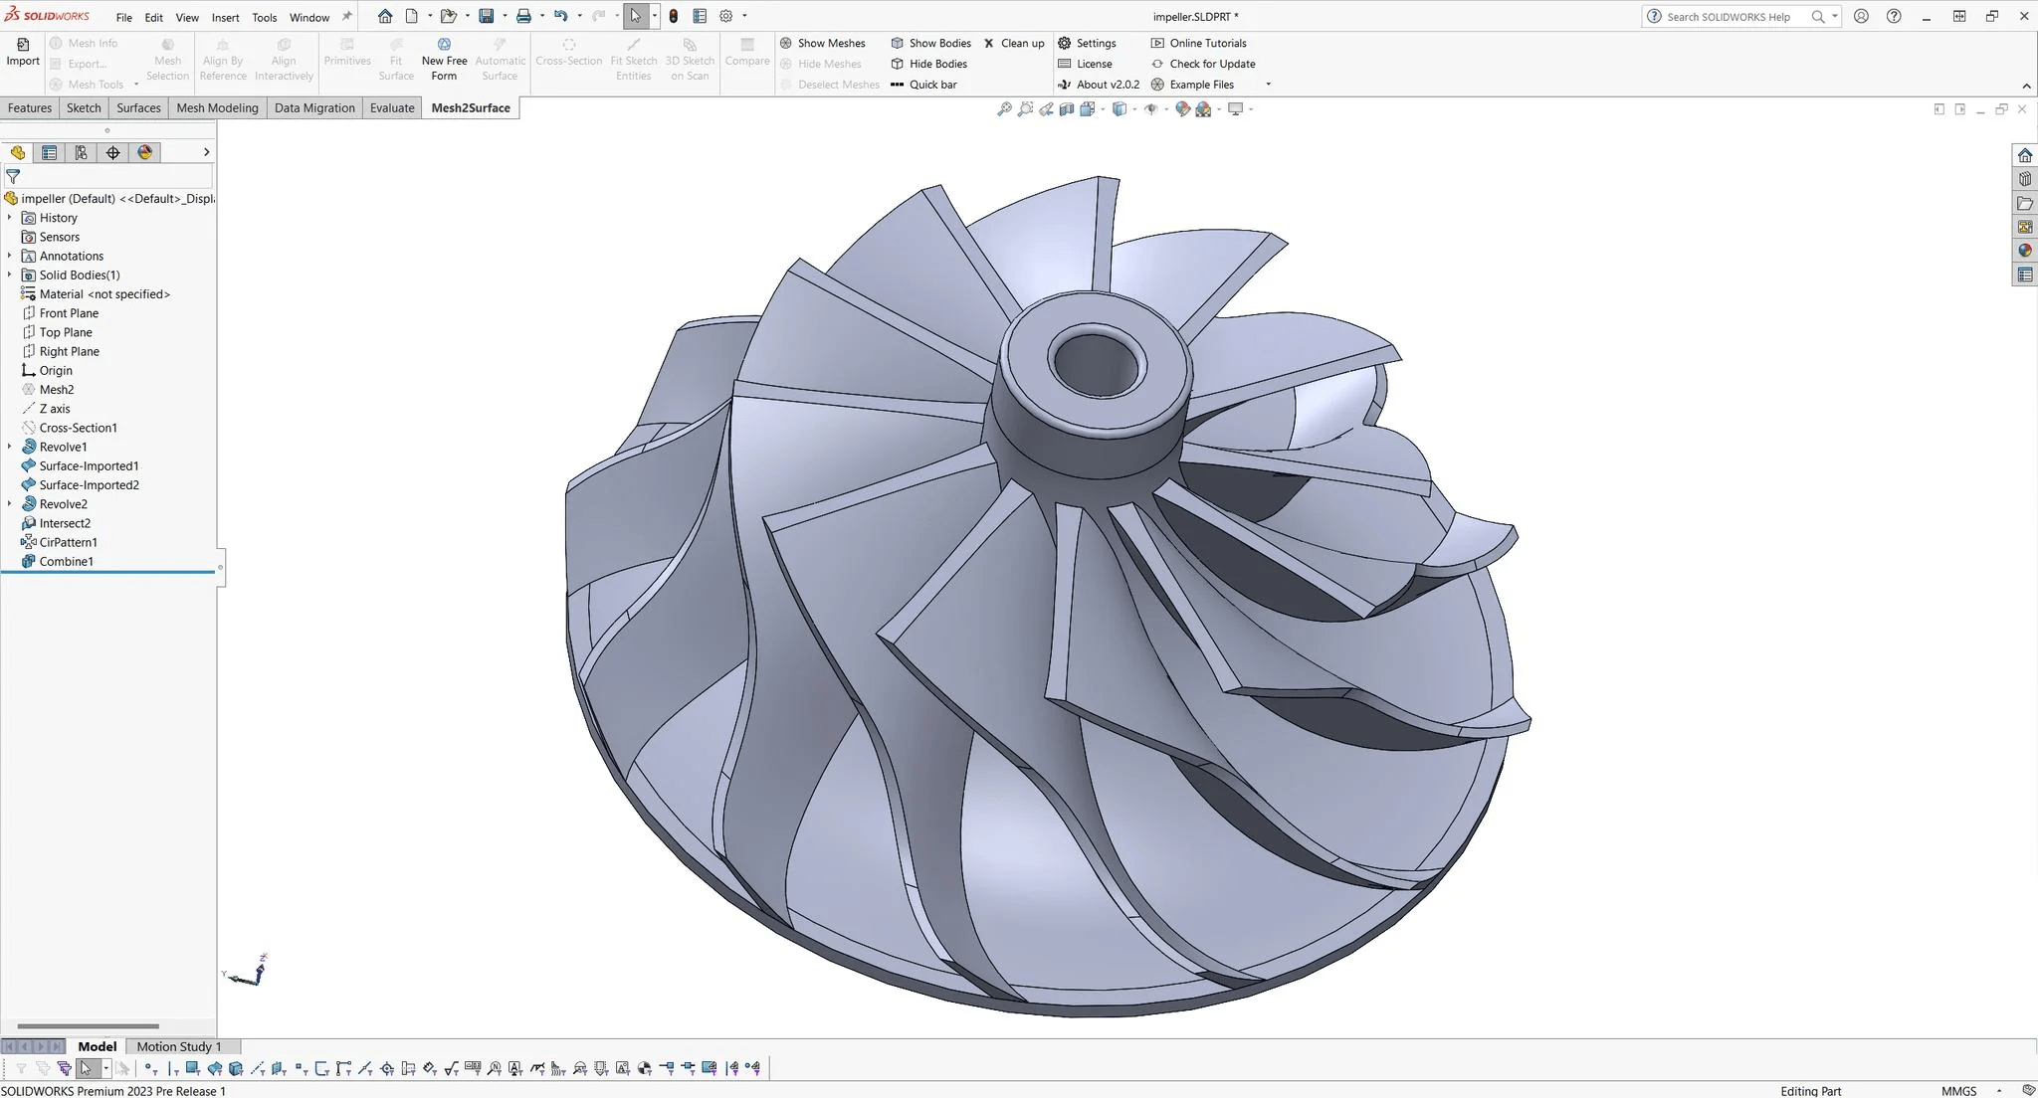Open the DisplayManager tab in left panel

(145, 152)
